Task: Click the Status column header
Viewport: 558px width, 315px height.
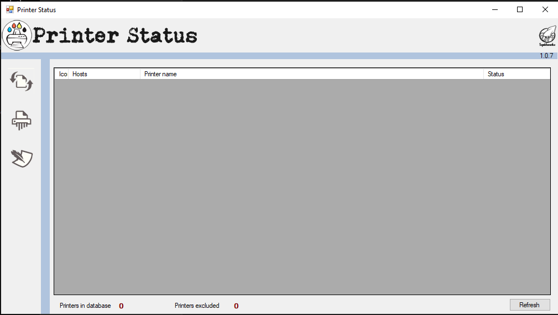Action: [x=516, y=74]
